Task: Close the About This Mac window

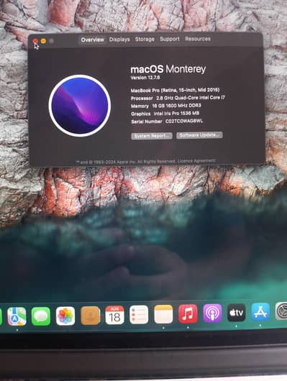Action: click(35, 41)
